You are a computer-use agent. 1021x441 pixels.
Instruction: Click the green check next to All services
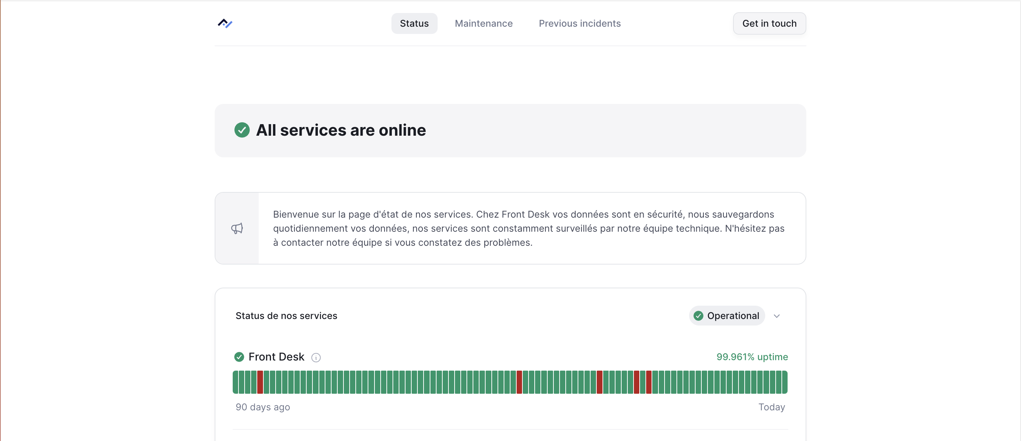(x=242, y=130)
